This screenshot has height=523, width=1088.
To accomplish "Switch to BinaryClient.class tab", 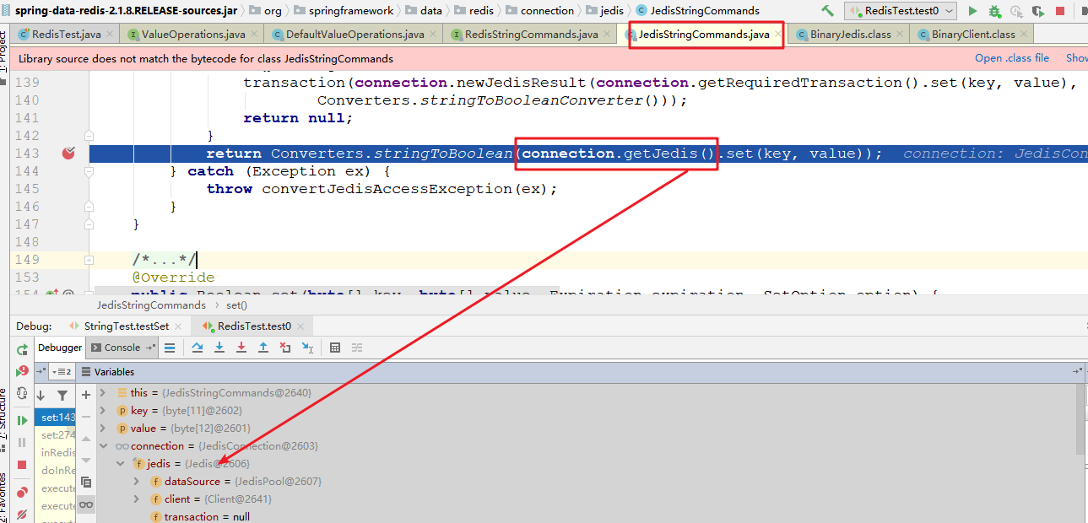I will click(x=973, y=35).
